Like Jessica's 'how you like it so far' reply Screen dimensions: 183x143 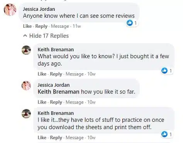[x=42, y=102]
